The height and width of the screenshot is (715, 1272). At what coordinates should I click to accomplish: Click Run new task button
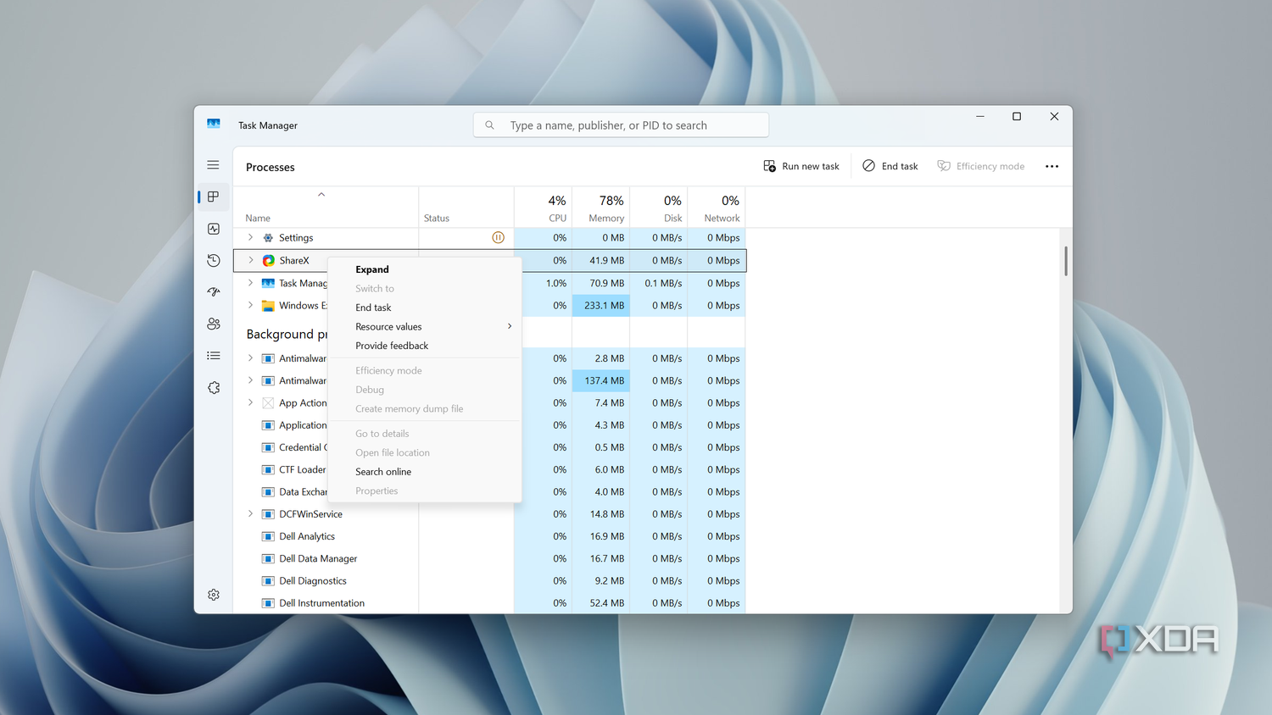pos(801,167)
